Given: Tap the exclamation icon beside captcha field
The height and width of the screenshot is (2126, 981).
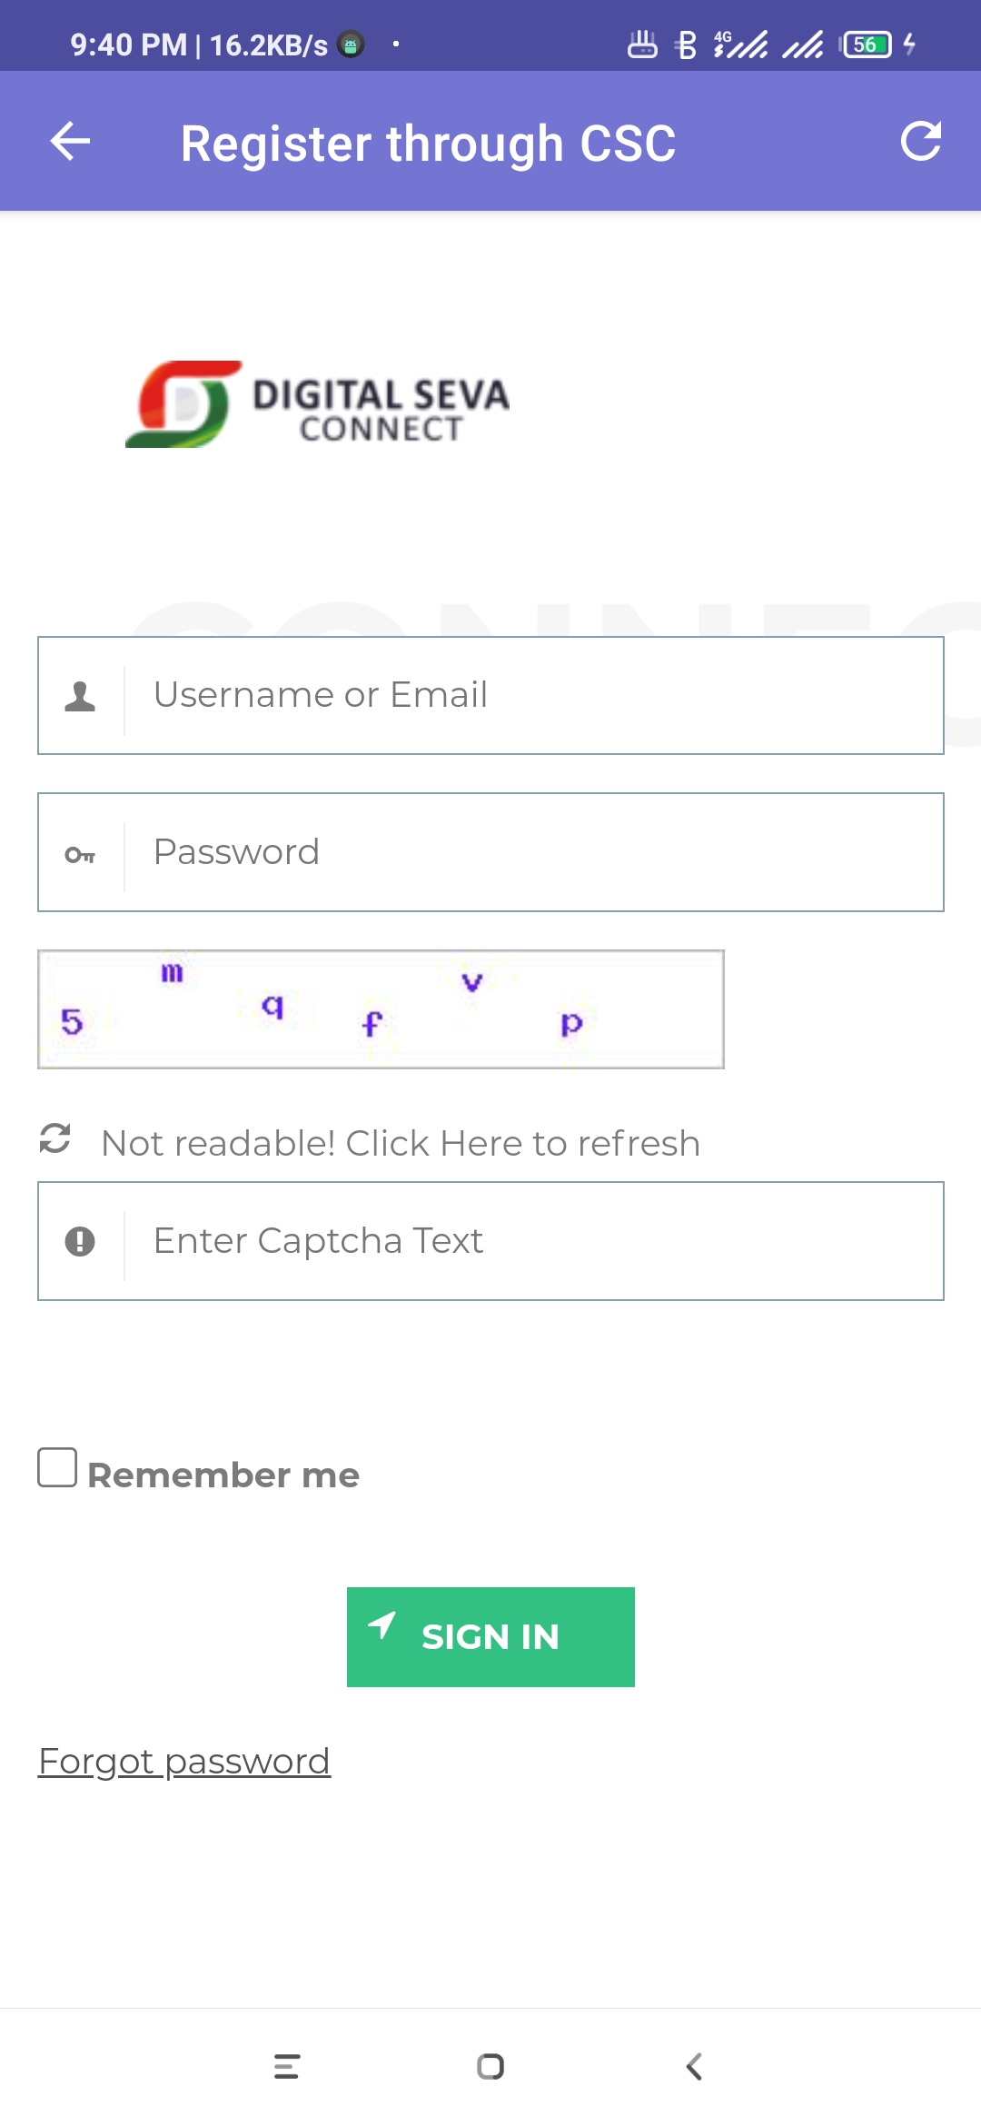Looking at the screenshot, I should coord(80,1241).
